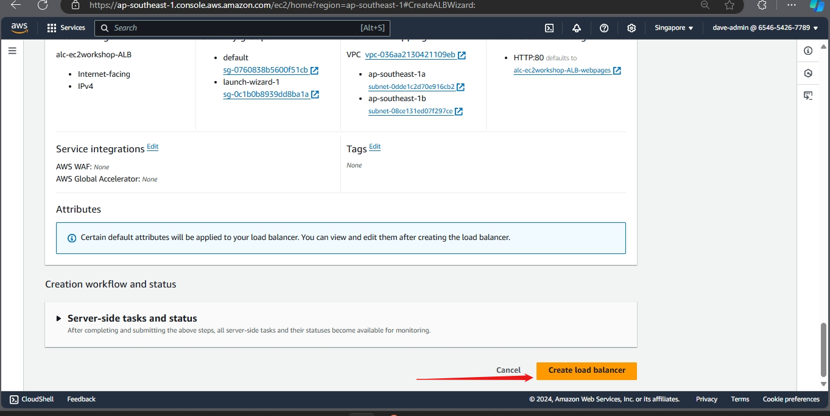Open alc-ec2workshop-ALB-webpages target group link

point(562,71)
